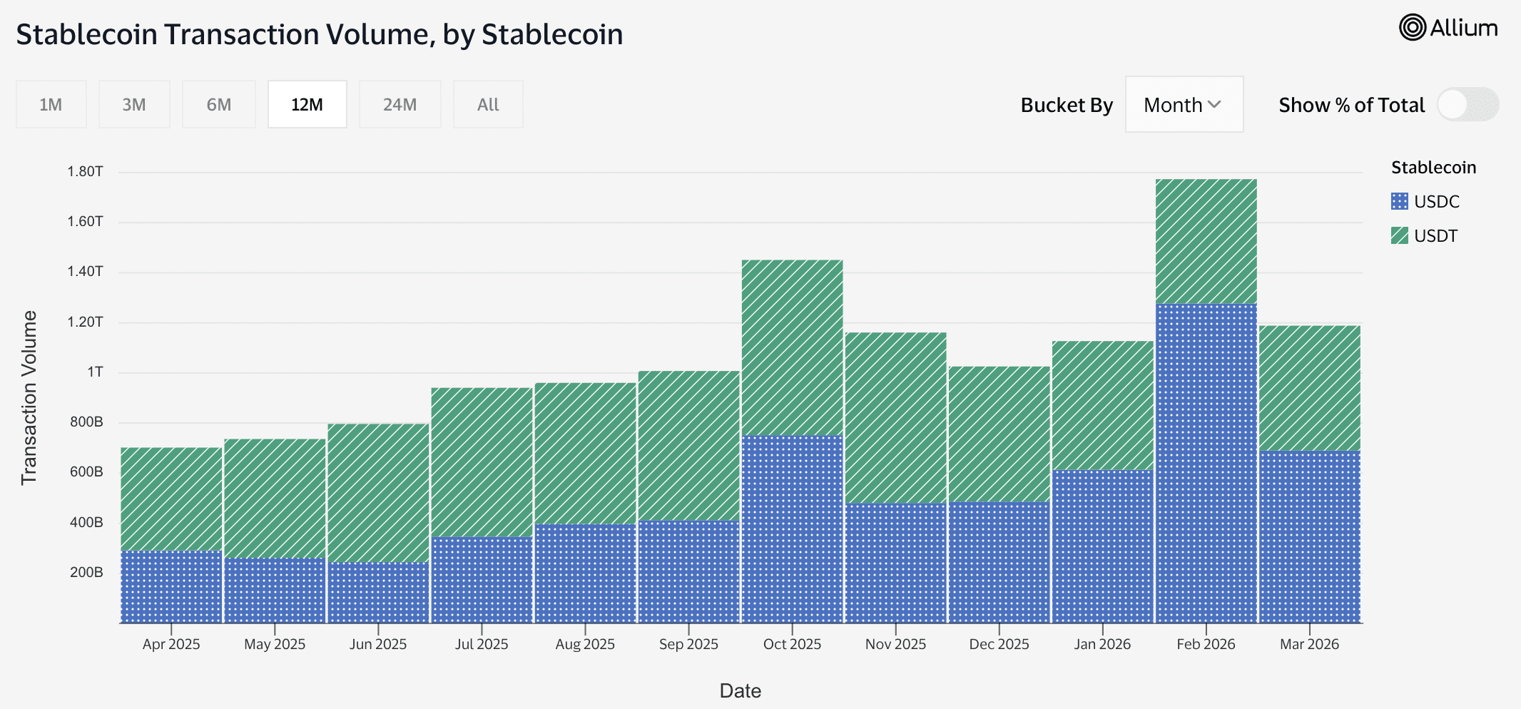Click the Allium logo icon
1521x709 pixels.
1412,28
